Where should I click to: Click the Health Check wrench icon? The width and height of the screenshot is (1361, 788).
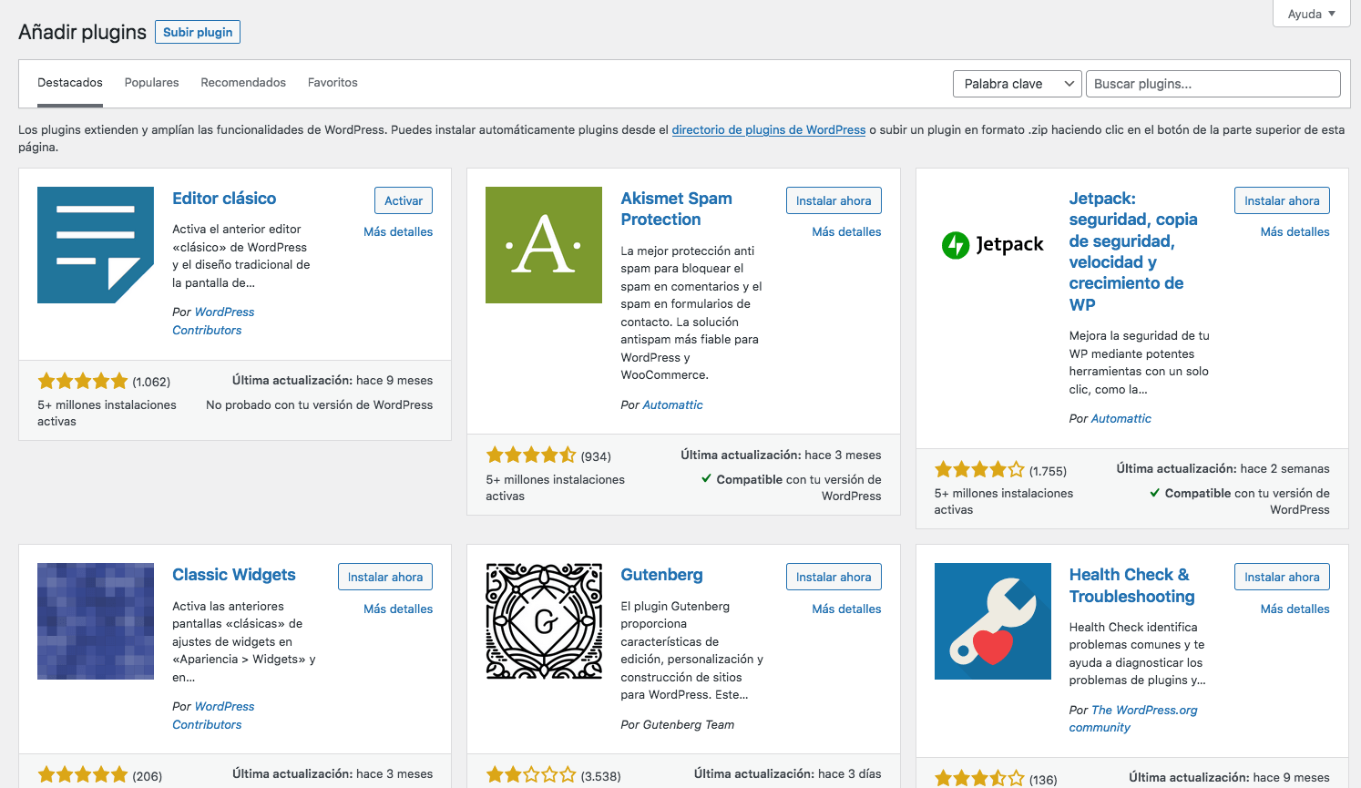992,621
